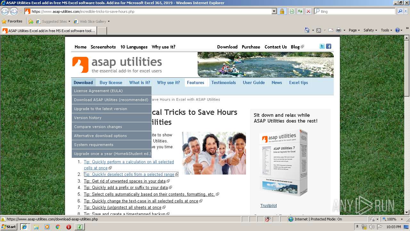Click the ASAP Utilities logo
Viewport: 410px width, 231px height.
click(x=117, y=64)
